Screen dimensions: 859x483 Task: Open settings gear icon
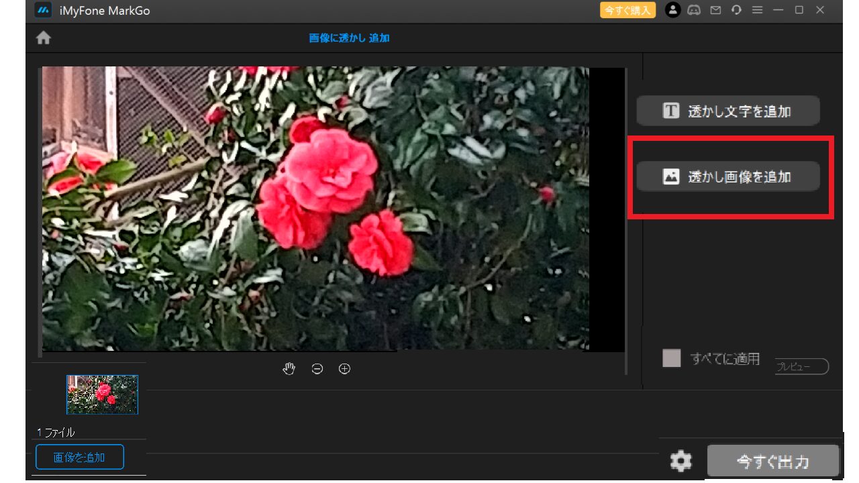tap(681, 461)
